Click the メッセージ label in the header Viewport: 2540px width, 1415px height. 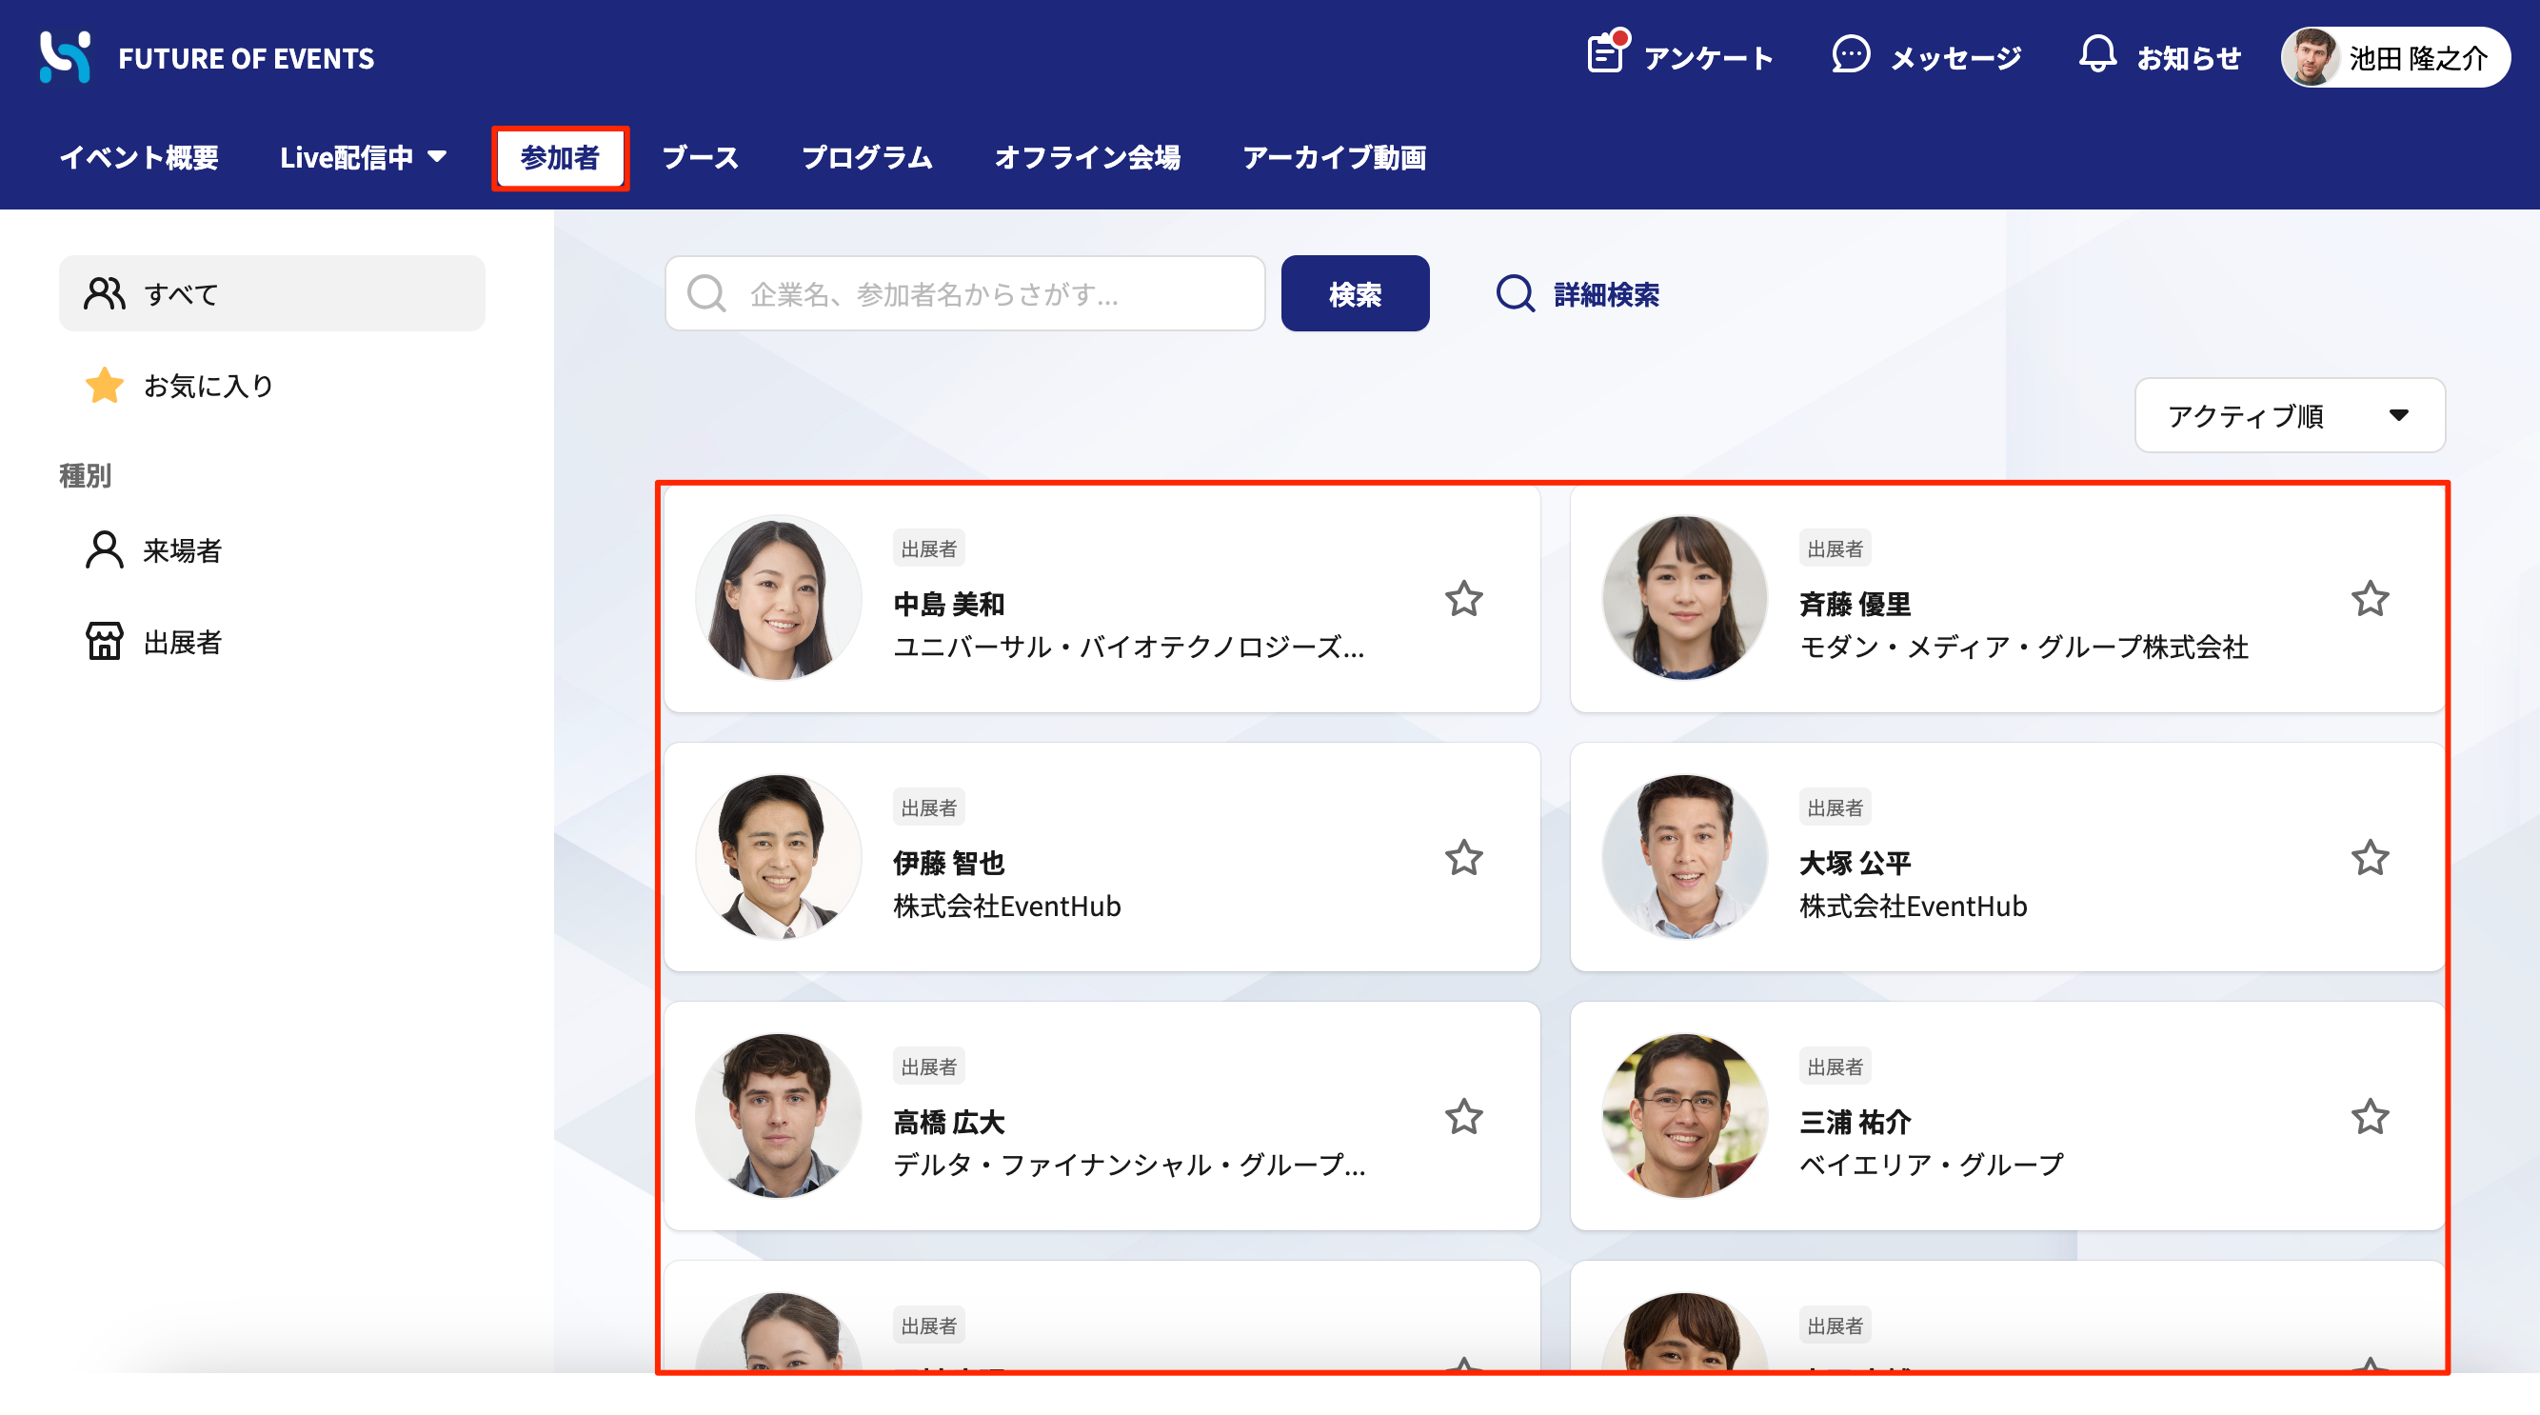1955,59
